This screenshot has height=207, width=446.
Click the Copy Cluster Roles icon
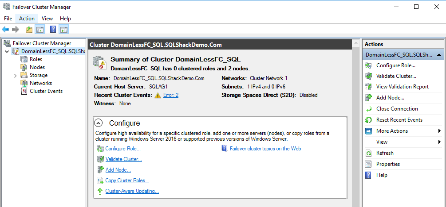click(x=100, y=180)
